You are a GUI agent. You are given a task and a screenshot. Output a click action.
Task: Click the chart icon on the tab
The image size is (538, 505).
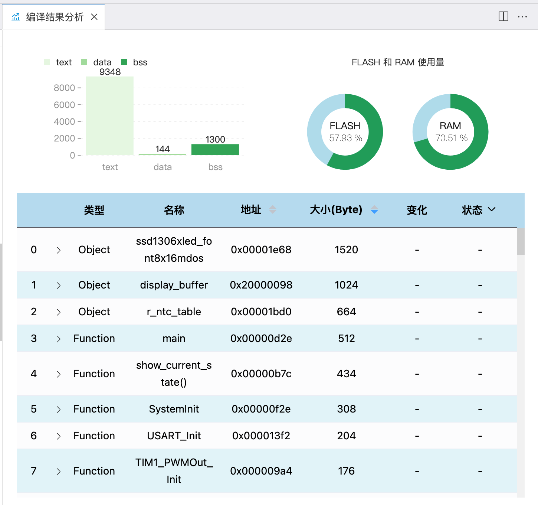[x=16, y=17]
